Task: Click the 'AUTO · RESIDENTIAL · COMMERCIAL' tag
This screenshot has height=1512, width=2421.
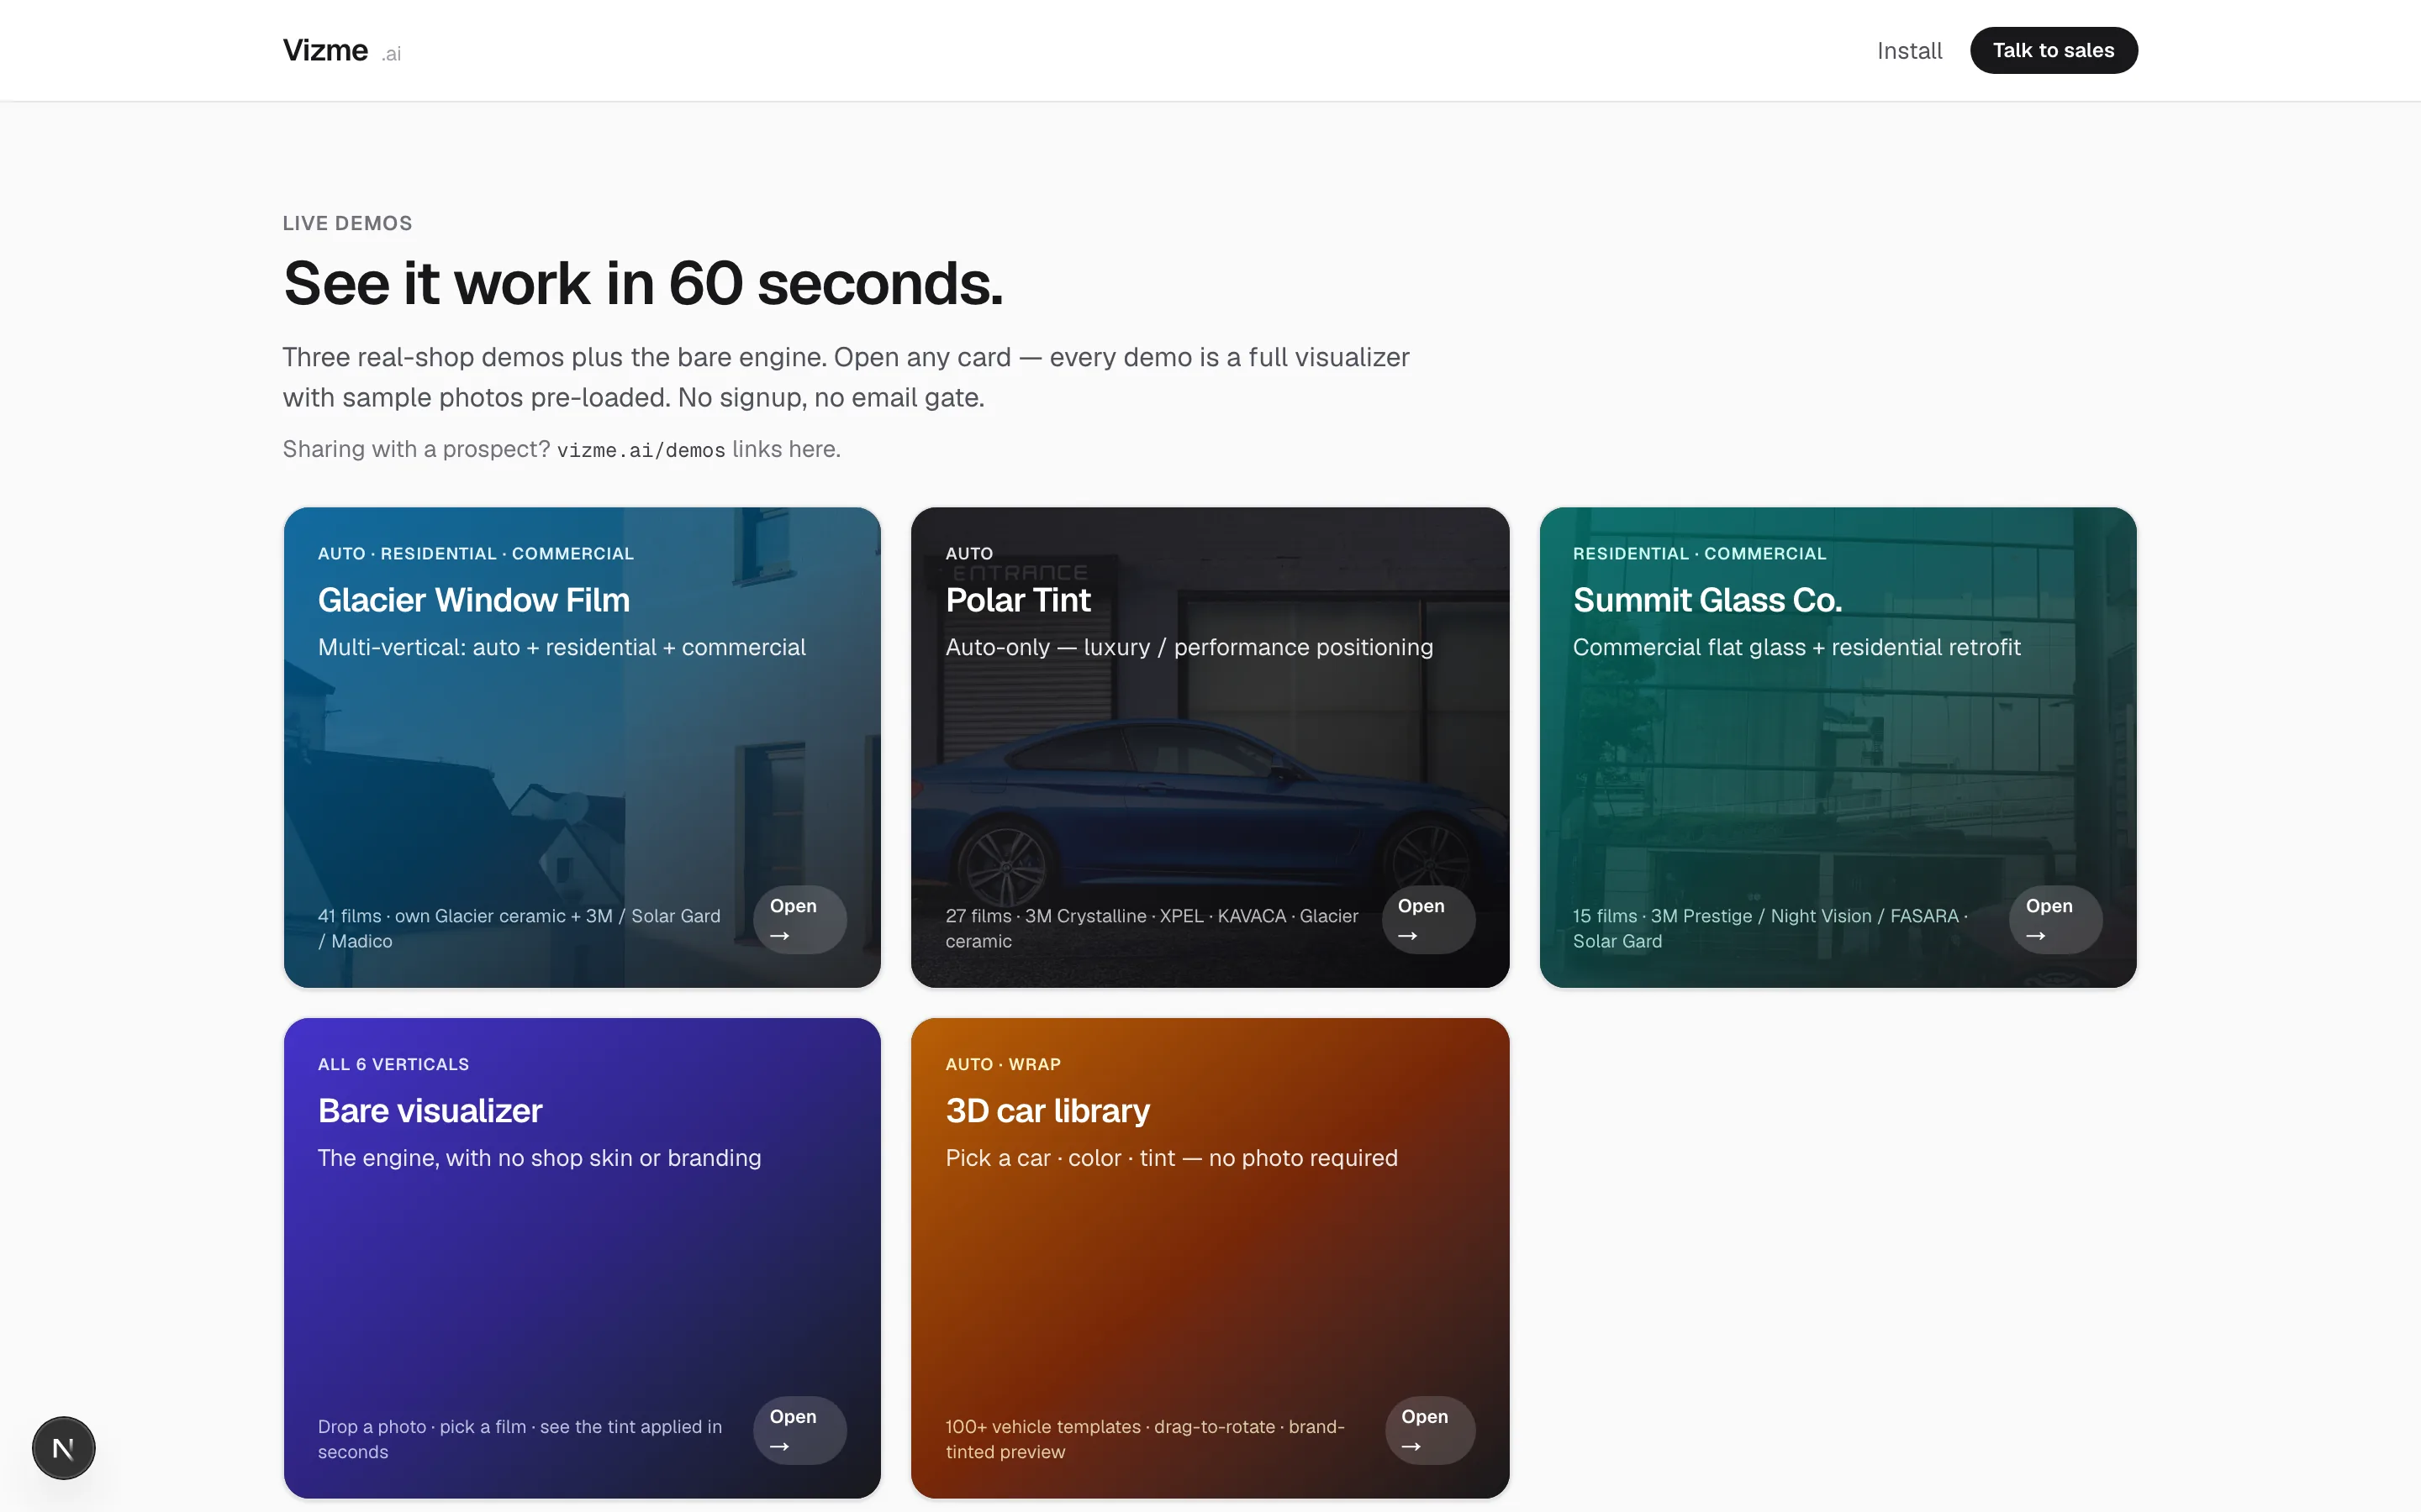Action: coord(475,554)
